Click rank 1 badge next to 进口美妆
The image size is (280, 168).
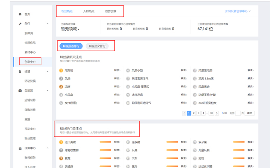click(x=61, y=142)
